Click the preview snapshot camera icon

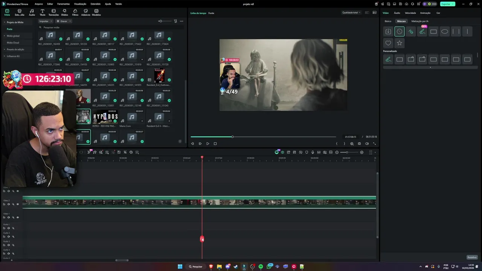click(x=359, y=144)
